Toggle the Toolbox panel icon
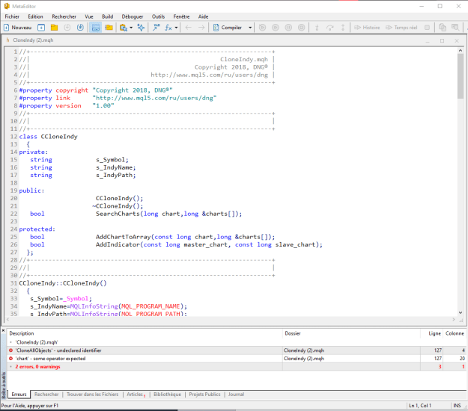 [96, 28]
